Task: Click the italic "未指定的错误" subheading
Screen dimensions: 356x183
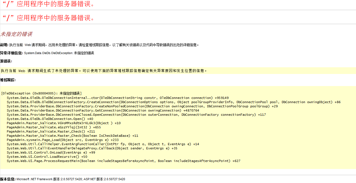Action: click(x=16, y=34)
